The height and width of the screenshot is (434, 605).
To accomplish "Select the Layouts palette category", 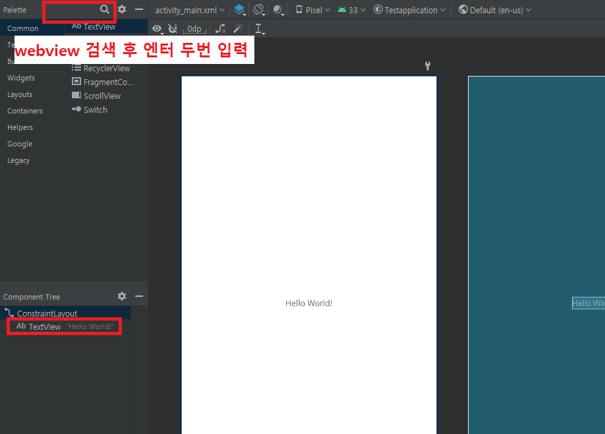I will pyautogui.click(x=20, y=94).
